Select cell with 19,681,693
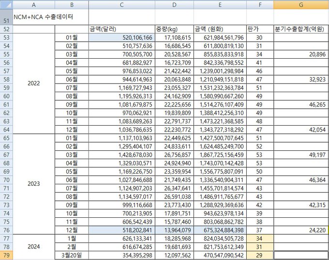This screenshot has width=329, height=260. 174,247
